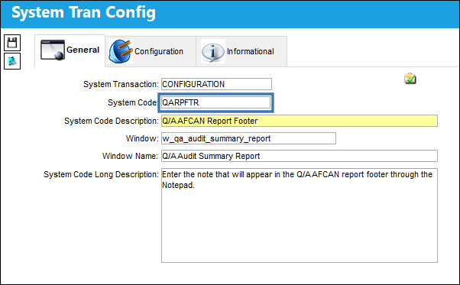Click the icon below the Save button
Viewport: 460px width, 285px height.
tap(12, 61)
